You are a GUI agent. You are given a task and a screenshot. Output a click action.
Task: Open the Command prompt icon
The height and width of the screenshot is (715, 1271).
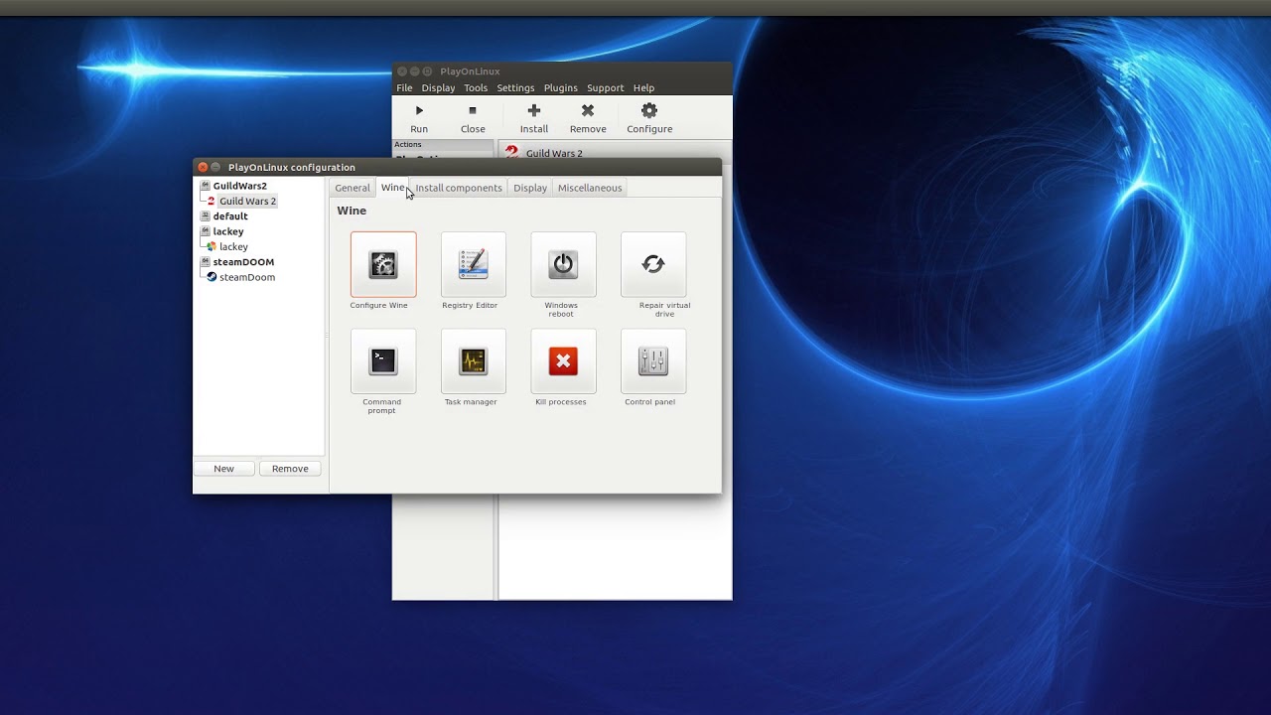(383, 361)
